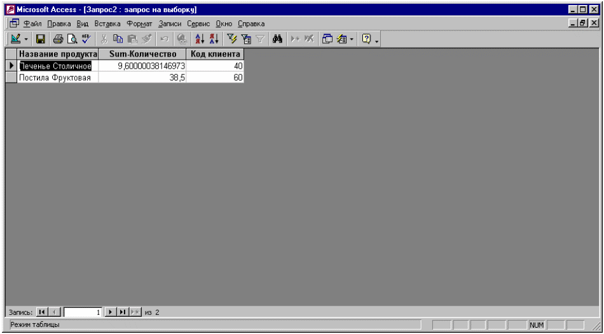Click the record number input field
The image size is (604, 334).
(83, 312)
